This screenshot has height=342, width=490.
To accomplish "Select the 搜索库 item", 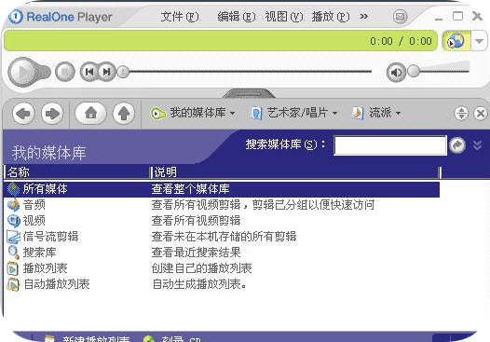I will 40,253.
